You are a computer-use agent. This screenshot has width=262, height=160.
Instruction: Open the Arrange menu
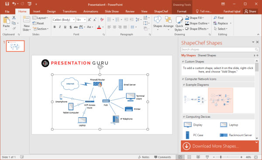168,24
